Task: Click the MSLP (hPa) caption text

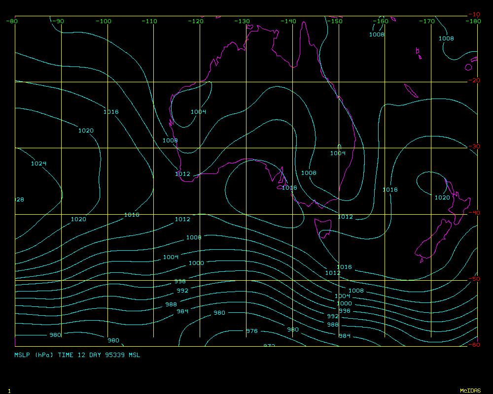Action: point(35,355)
